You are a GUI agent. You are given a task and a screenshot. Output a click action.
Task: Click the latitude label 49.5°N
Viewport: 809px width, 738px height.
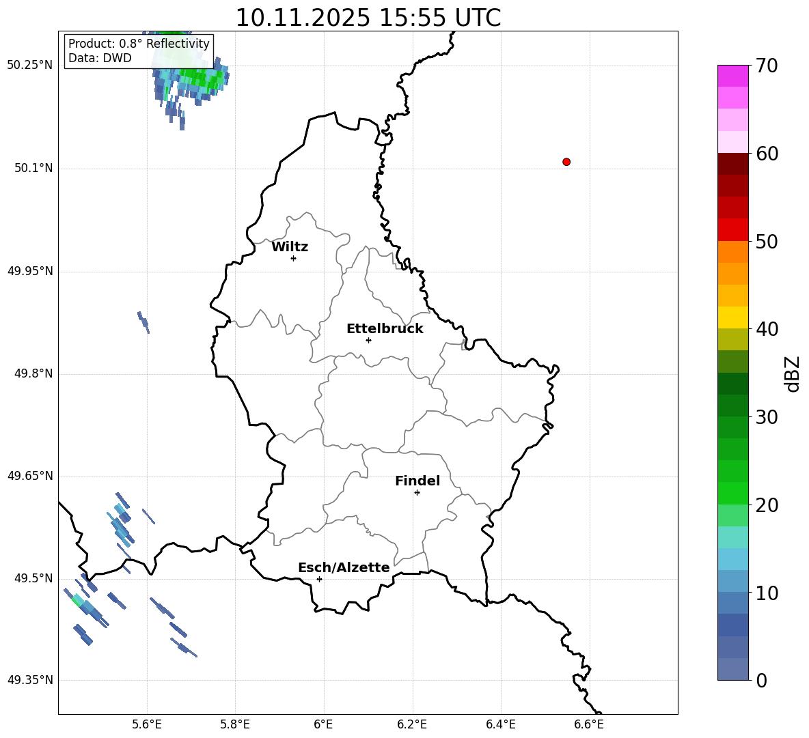coord(33,578)
